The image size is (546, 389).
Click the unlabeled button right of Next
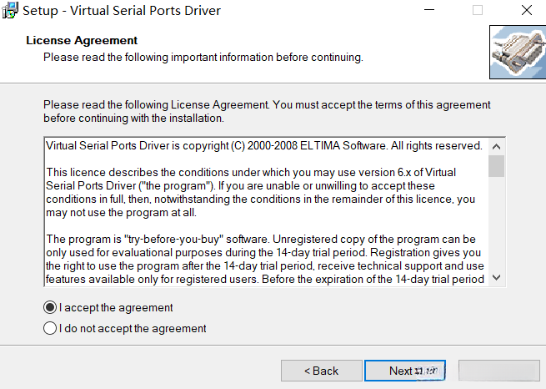pos(493,371)
